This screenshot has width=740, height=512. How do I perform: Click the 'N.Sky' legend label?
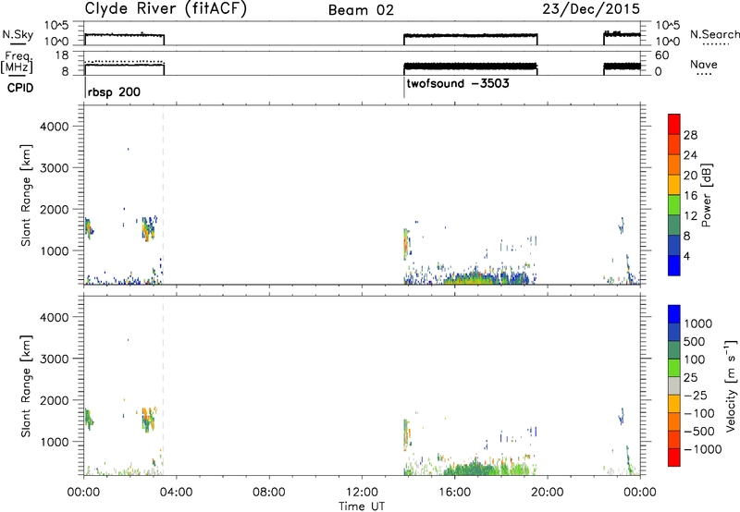point(18,34)
